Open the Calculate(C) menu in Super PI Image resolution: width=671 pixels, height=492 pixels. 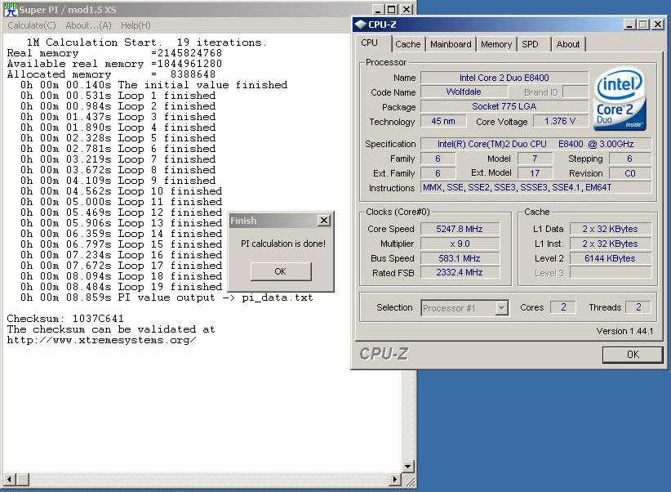click(32, 25)
